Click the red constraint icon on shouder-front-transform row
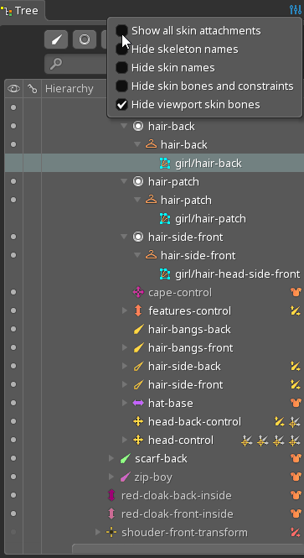Screen dimensions: 304x558 (296, 532)
